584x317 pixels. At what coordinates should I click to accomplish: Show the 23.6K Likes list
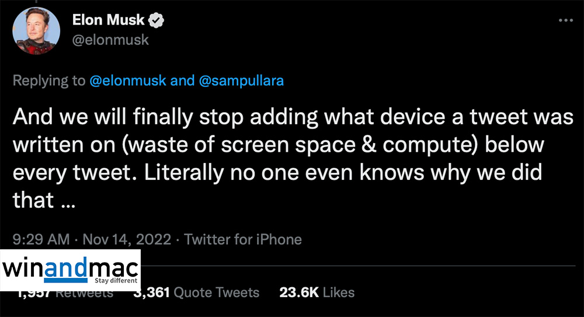317,292
